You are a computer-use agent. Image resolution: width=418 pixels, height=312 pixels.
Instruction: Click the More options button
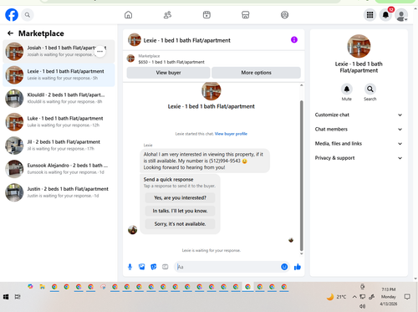point(256,73)
